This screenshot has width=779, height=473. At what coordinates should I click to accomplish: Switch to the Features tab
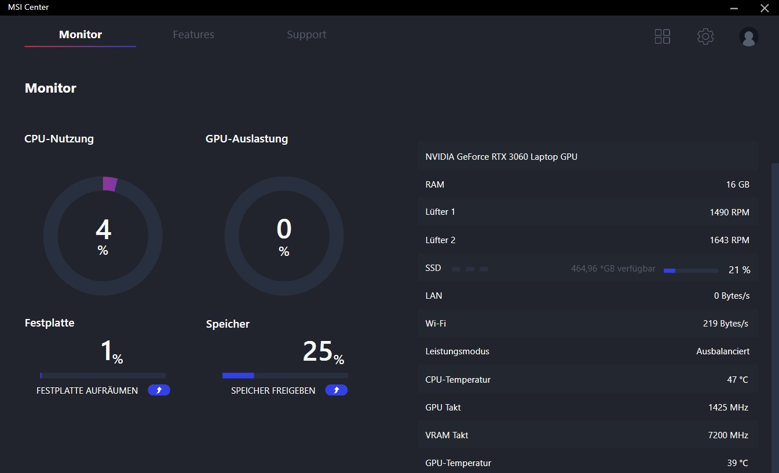[x=193, y=35]
